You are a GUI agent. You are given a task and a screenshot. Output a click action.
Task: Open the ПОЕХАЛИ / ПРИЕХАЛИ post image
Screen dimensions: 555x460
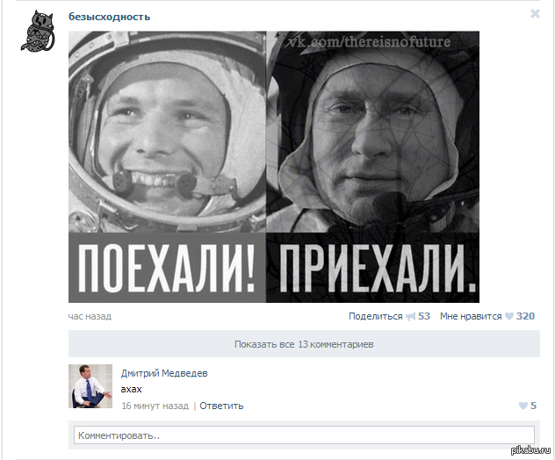coord(274,167)
